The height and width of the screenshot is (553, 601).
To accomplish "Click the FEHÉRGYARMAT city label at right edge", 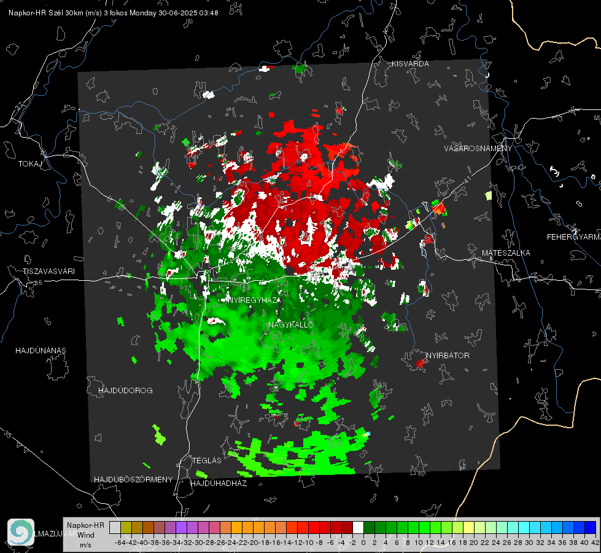I will (574, 237).
